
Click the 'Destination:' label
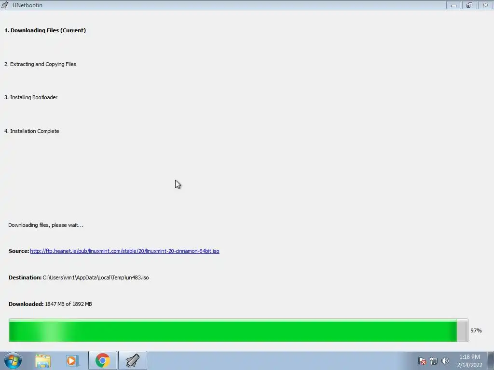pos(25,278)
